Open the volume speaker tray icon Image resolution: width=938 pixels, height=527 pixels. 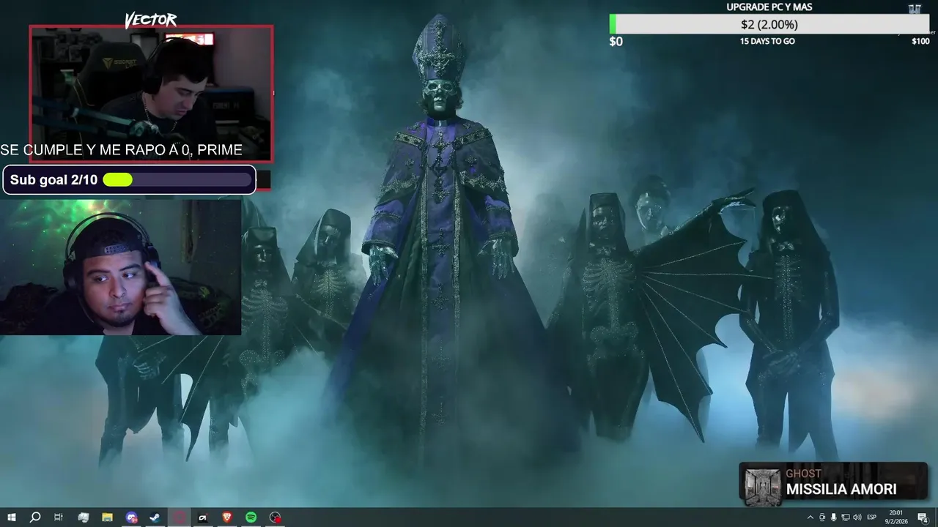(857, 517)
